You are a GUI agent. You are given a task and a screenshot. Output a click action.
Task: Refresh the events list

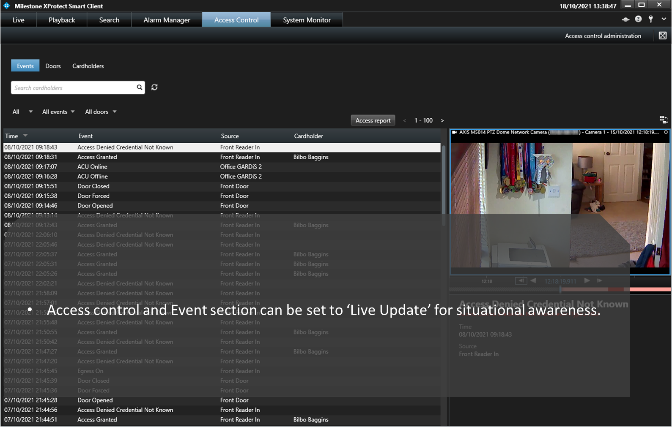(154, 87)
